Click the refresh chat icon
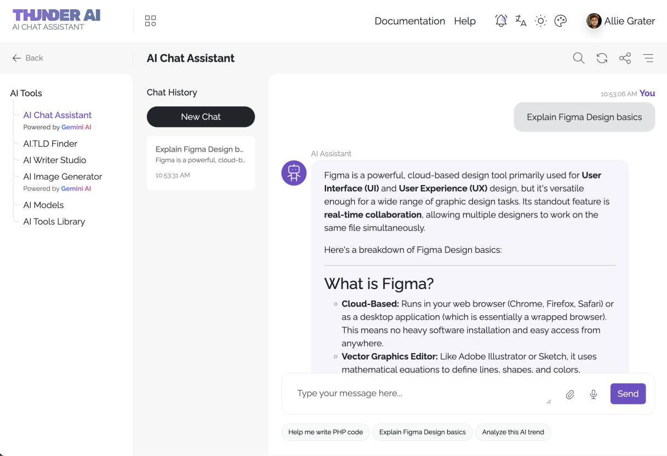This screenshot has height=456, width=667. [602, 58]
